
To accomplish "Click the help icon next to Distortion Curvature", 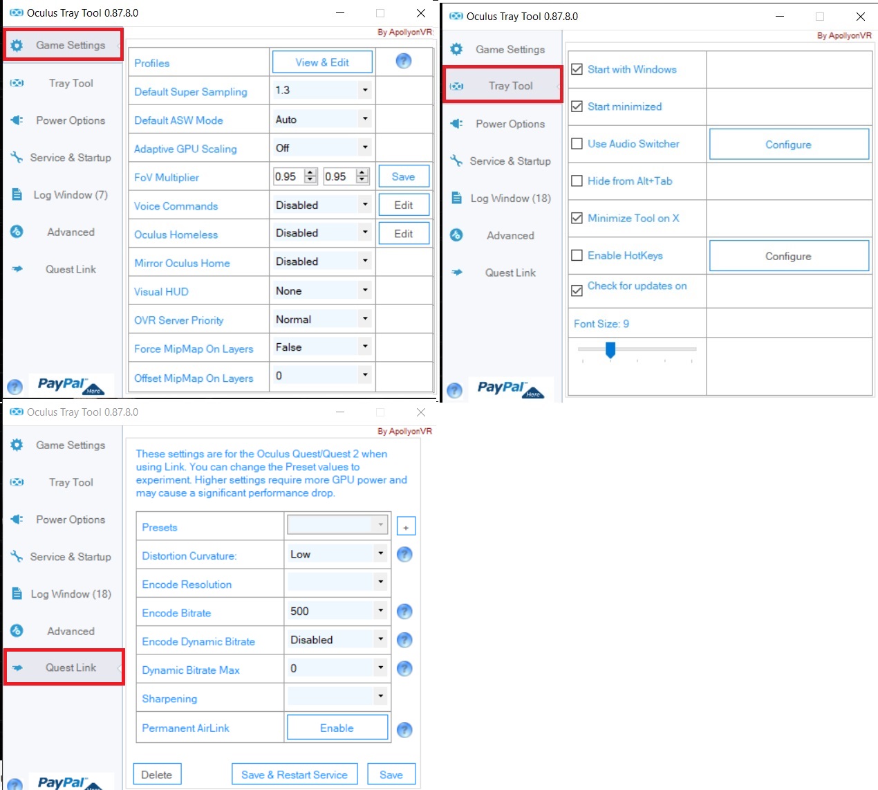I will [404, 554].
